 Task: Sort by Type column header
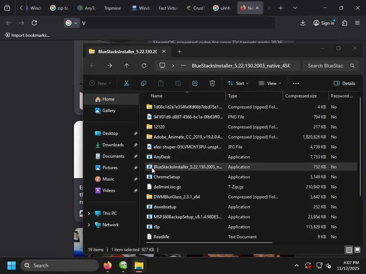tap(232, 96)
